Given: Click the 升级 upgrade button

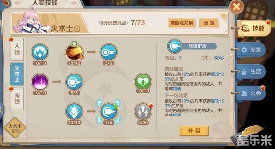Looking at the screenshot, I should 194,131.
